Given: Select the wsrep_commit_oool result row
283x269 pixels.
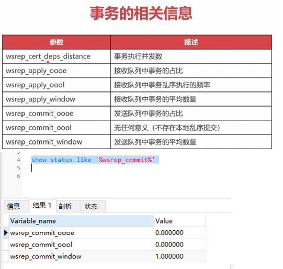Looking at the screenshot, I should [104, 244].
